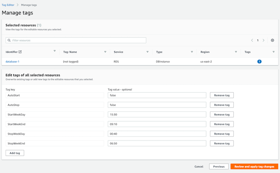Click Review and apply tag changes
Viewport: 280px width, 173px height.
pos(254,166)
